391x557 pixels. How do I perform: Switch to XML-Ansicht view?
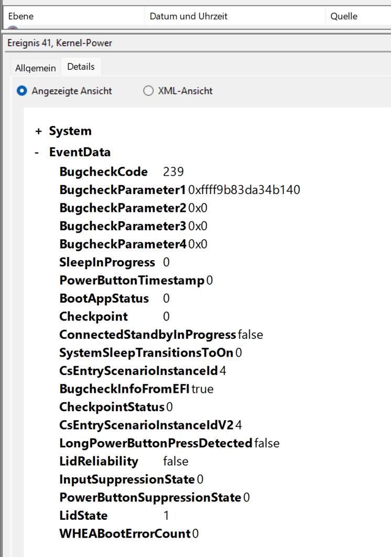[x=148, y=91]
